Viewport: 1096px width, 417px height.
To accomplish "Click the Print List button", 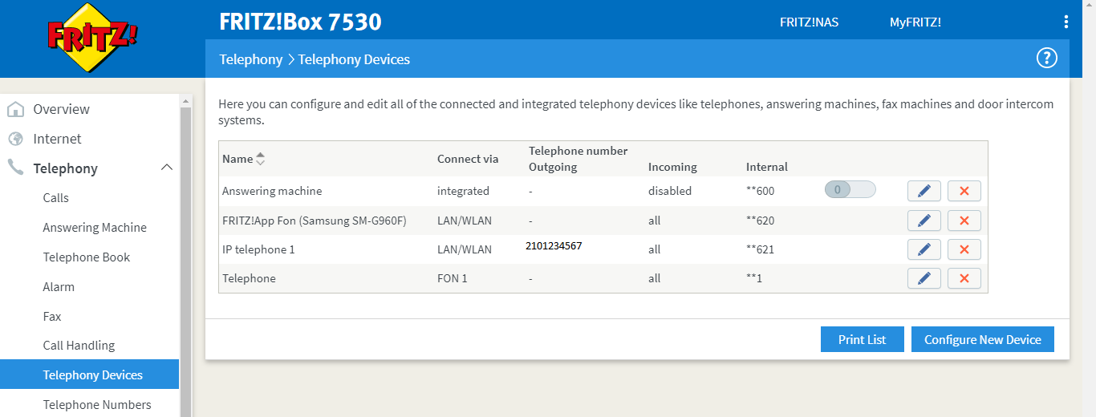I will [863, 339].
